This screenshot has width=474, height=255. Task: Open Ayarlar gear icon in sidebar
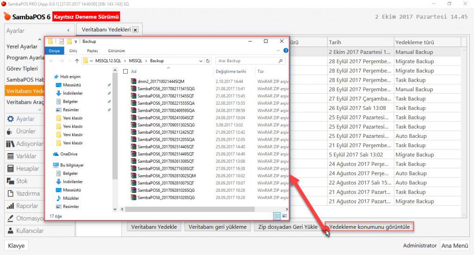[x=10, y=119]
